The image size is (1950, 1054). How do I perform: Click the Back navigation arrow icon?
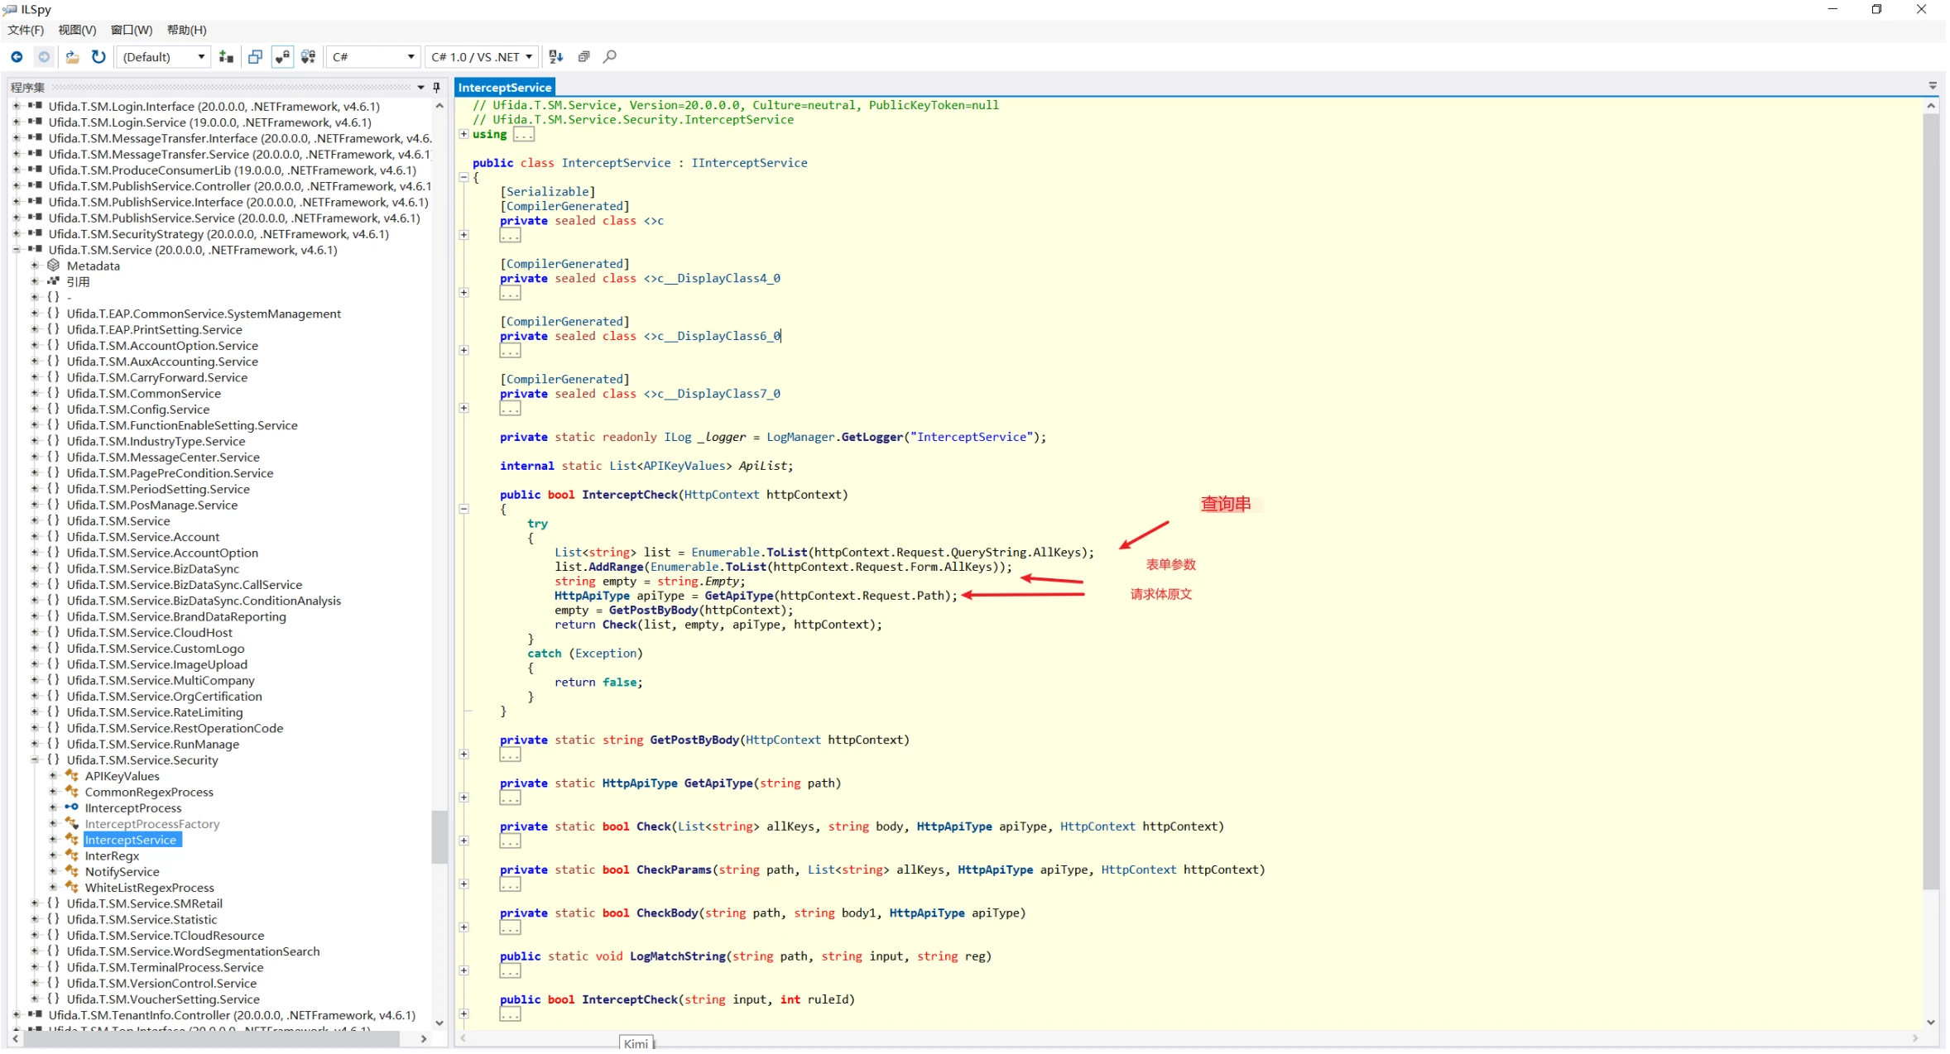(17, 57)
